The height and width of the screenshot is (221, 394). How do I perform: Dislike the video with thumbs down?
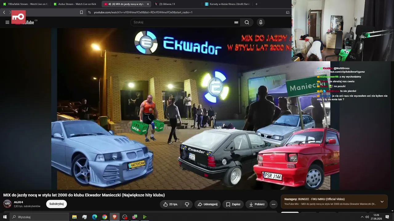tap(187, 204)
